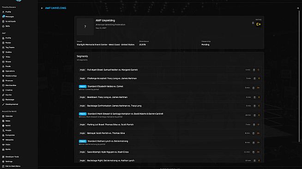Open Standard: Elizabeth Valdez vs. Comet match
Viewport: 302px width, 169px height.
tap(169, 88)
